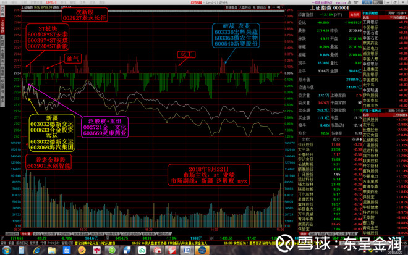The image size is (408, 255).
Task: Click the 7×24小时 news button
Action: click(54, 243)
